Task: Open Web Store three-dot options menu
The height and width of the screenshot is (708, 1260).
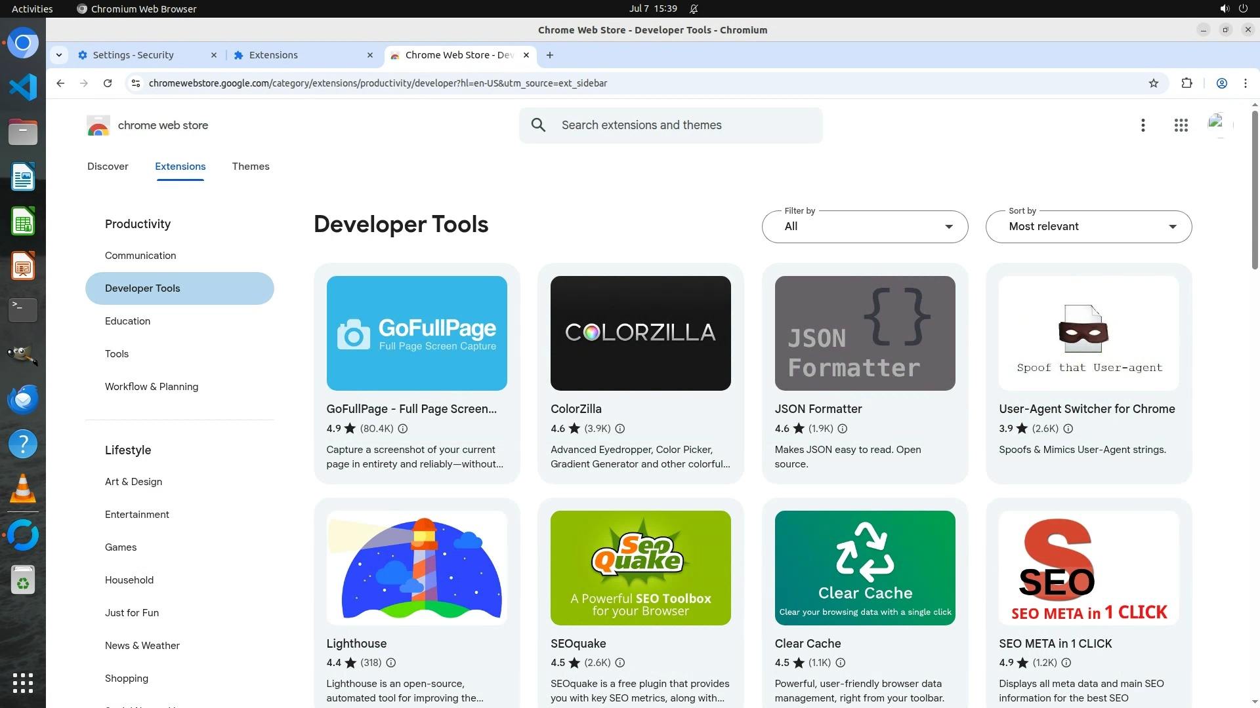Action: [1143, 125]
